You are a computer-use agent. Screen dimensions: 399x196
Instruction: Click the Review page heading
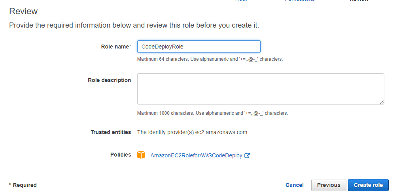click(x=23, y=11)
